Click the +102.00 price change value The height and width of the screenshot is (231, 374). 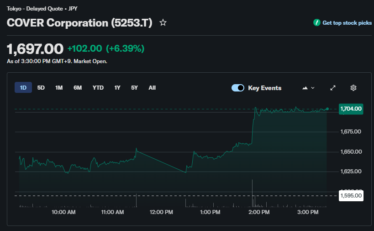click(84, 48)
